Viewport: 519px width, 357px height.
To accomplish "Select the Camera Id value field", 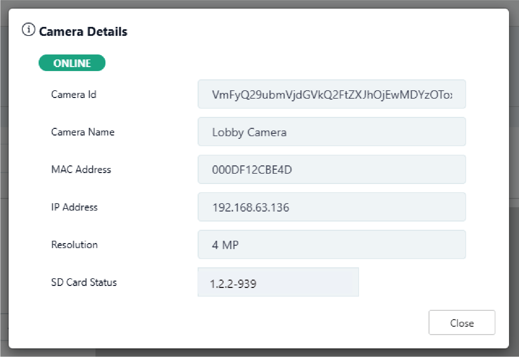I will pos(331,94).
